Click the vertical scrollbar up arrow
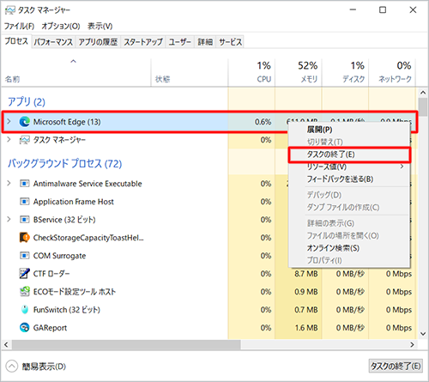Screen dimensions: 429x382 [423, 93]
